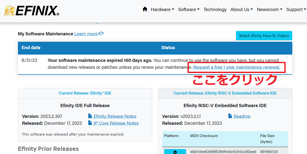The image size is (307, 154).
Task: Click Current Release: Efinity IDE heading
Action: pyautogui.click(x=85, y=93)
